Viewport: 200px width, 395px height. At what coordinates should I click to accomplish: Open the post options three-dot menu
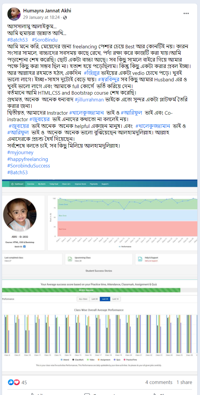186,14
